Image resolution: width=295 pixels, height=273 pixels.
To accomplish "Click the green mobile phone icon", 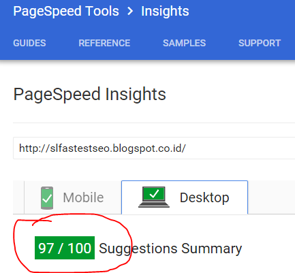I will click(47, 198).
